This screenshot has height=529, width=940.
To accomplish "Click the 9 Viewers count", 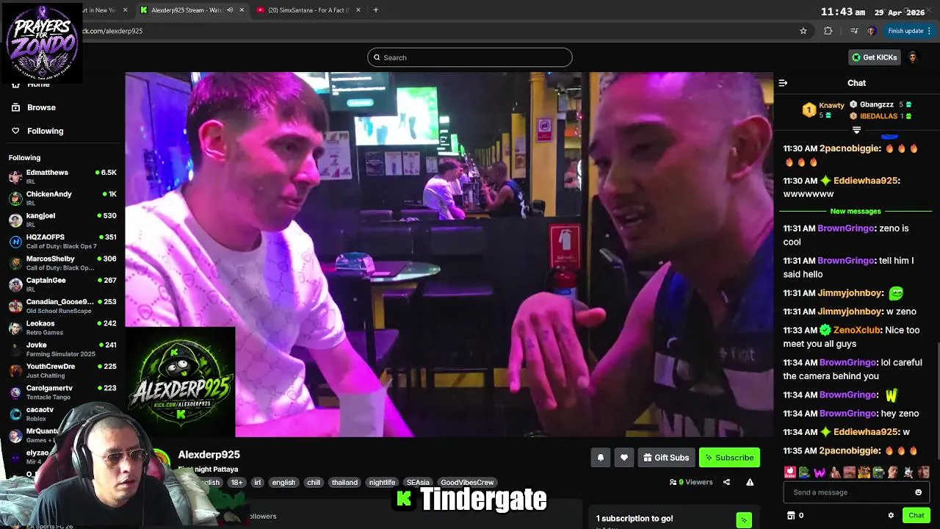I will point(691,483).
